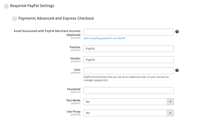Click the Test Mode label
Image resolution: width=219 pixels, height=123 pixels.
[x=73, y=100]
